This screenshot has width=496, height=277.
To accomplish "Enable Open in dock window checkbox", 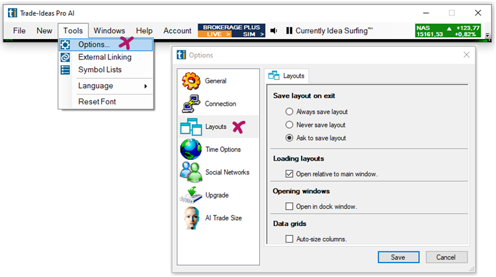I will 289,206.
